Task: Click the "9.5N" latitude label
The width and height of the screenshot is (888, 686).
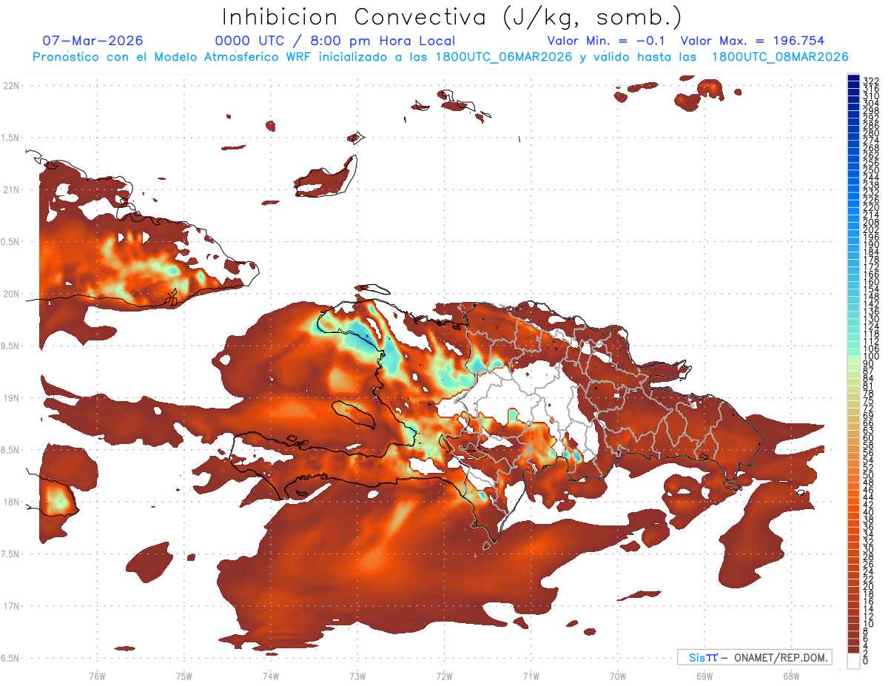Action: coord(11,346)
